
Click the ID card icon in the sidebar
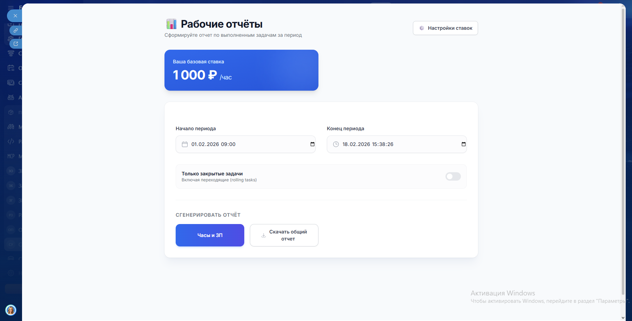(11, 83)
